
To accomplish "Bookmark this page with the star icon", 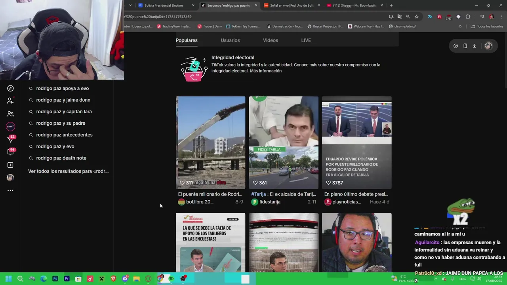I will click(x=417, y=17).
